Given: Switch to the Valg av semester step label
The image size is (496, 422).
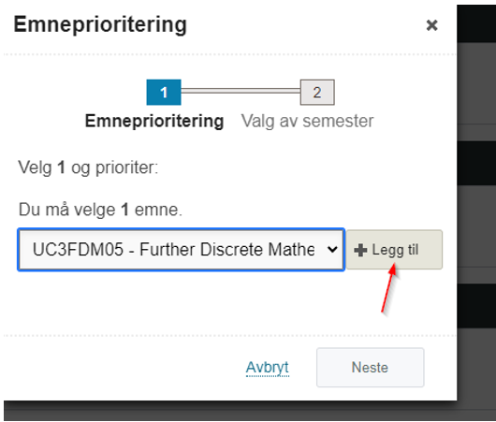Looking at the screenshot, I should tap(308, 121).
